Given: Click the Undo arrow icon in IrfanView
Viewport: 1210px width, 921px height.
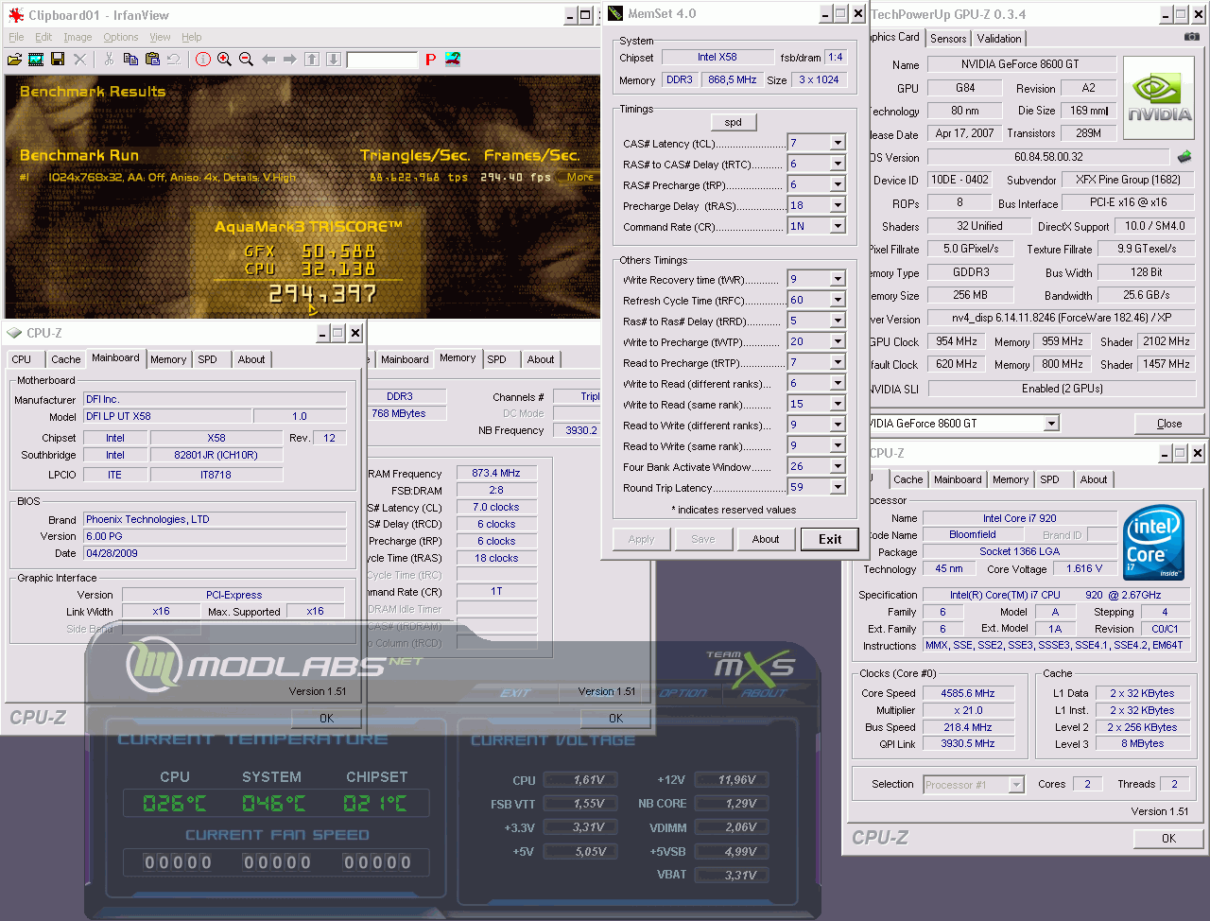Looking at the screenshot, I should [174, 60].
